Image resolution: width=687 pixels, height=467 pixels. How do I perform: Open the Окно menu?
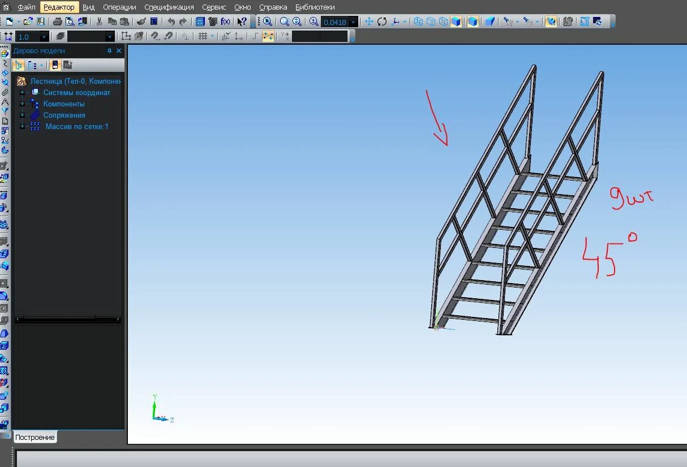(x=242, y=7)
